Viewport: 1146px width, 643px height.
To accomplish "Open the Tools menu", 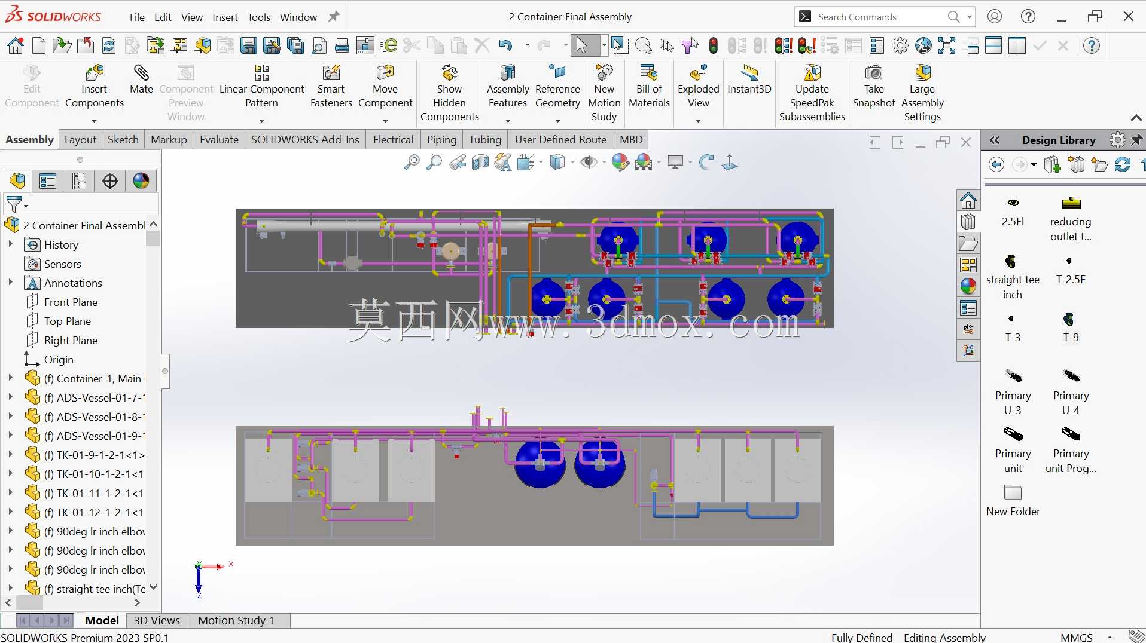I will (259, 17).
